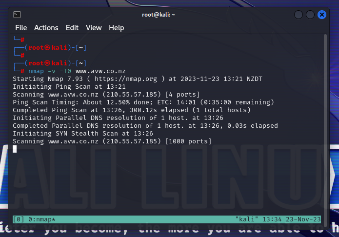339x237 pixels.
Task: Open the View menu
Action: [94, 28]
